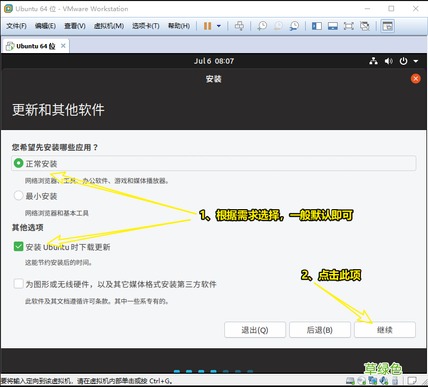The image size is (428, 387).
Task: Open the 帮助(H) menu
Action: (x=179, y=26)
